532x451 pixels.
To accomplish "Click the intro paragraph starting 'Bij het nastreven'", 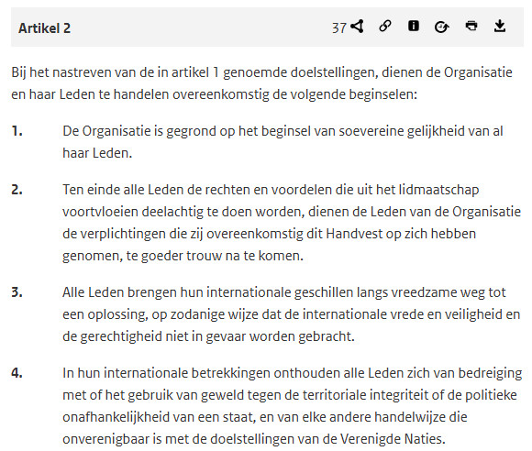I will (x=261, y=83).
